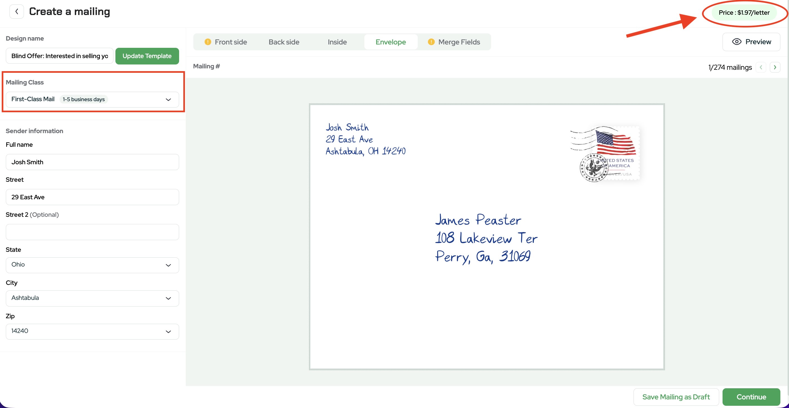
Task: Select the Envelope tab
Action: pyautogui.click(x=390, y=42)
